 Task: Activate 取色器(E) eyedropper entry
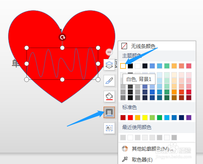(142, 160)
